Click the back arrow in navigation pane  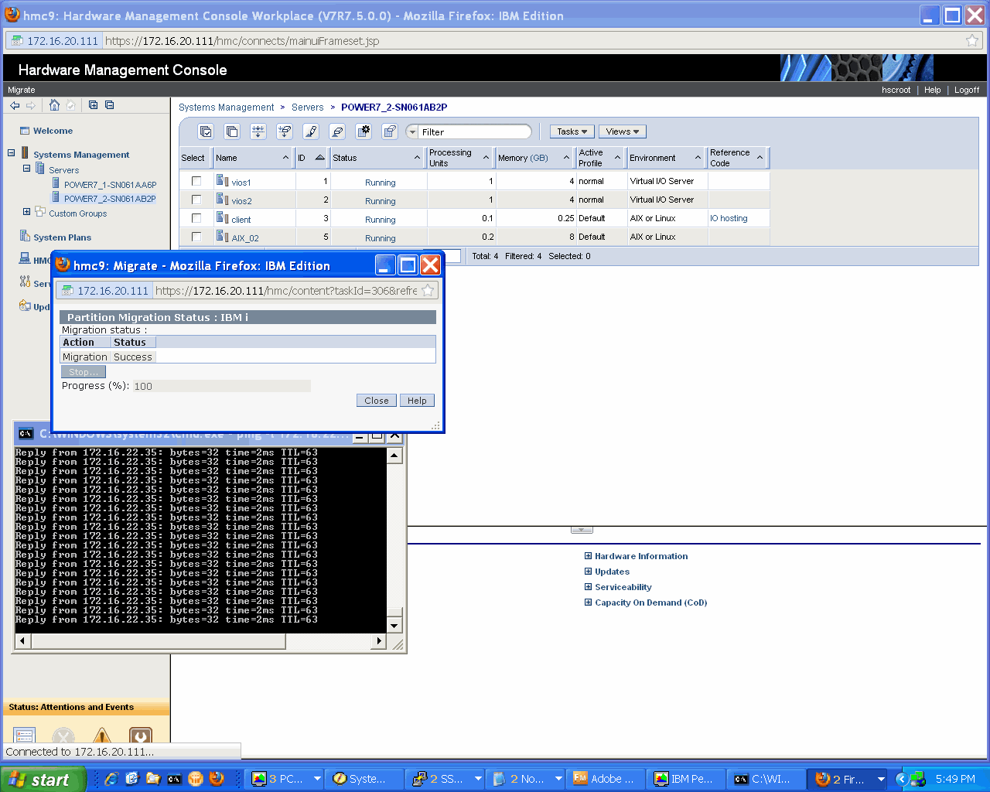pos(15,105)
